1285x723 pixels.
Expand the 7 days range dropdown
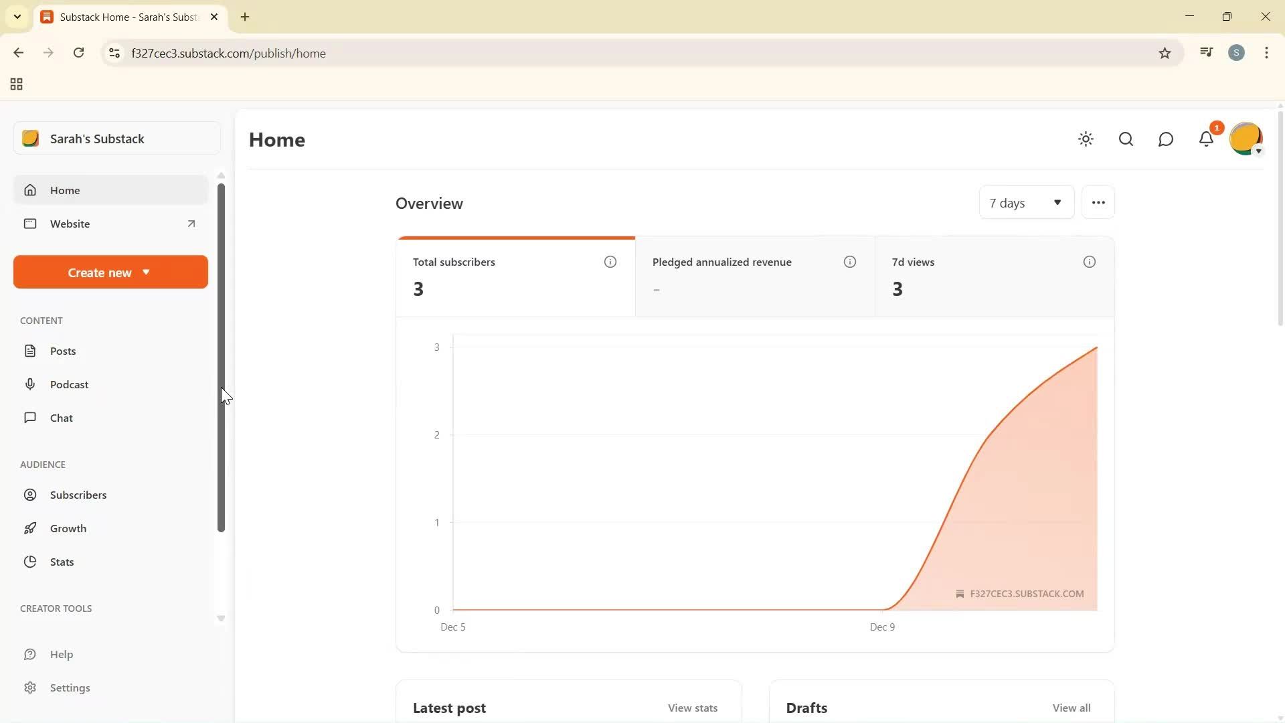[x=1026, y=203]
